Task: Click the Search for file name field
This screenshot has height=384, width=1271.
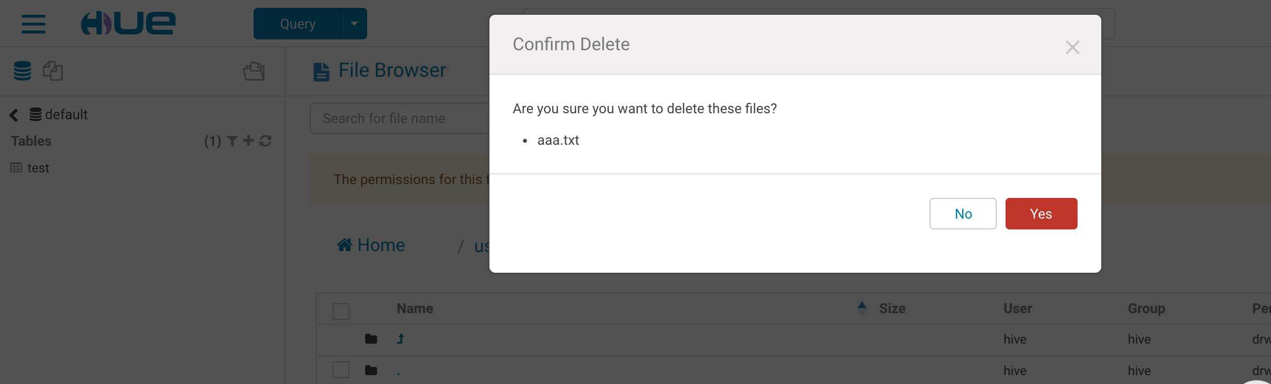Action: [400, 119]
